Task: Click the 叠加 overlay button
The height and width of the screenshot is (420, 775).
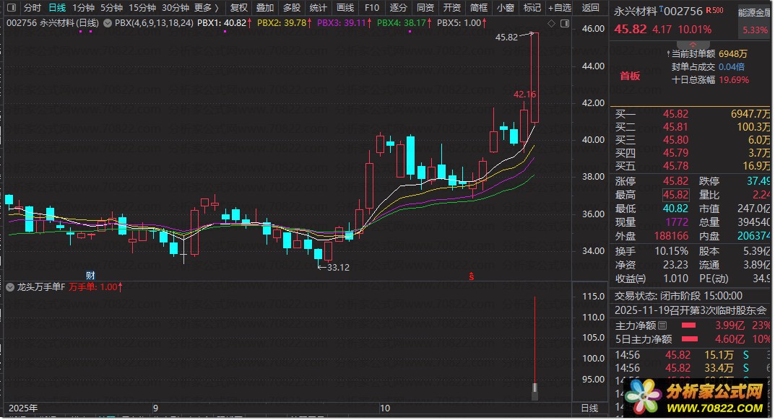Action: click(x=265, y=7)
